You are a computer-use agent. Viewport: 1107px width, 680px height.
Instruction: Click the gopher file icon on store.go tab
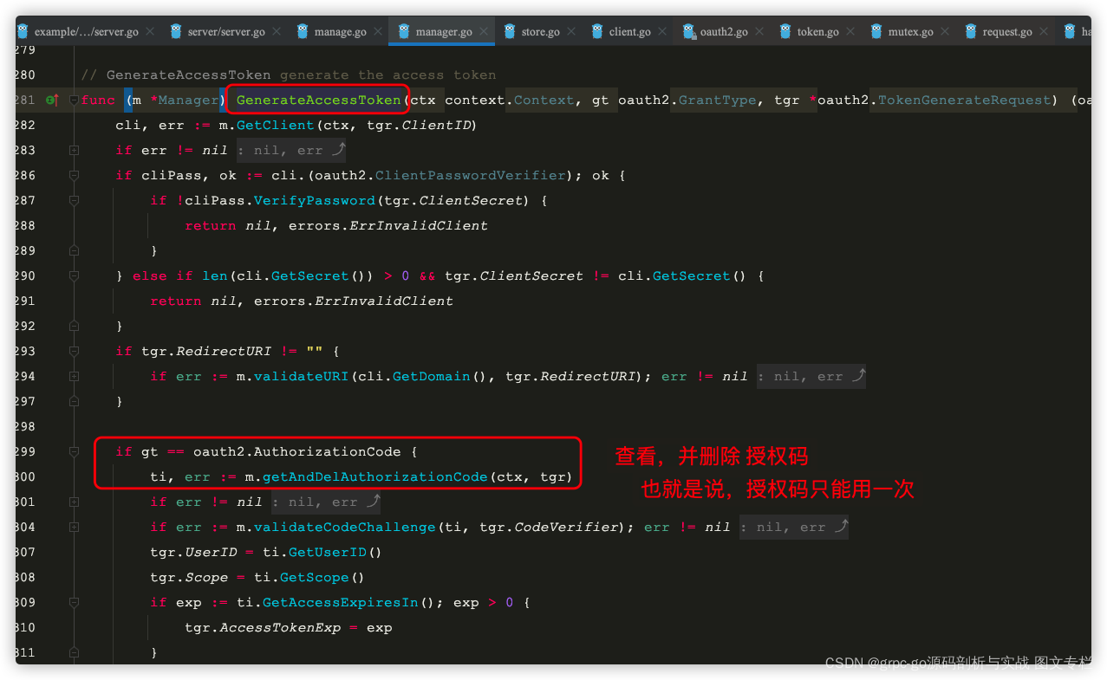pyautogui.click(x=510, y=32)
